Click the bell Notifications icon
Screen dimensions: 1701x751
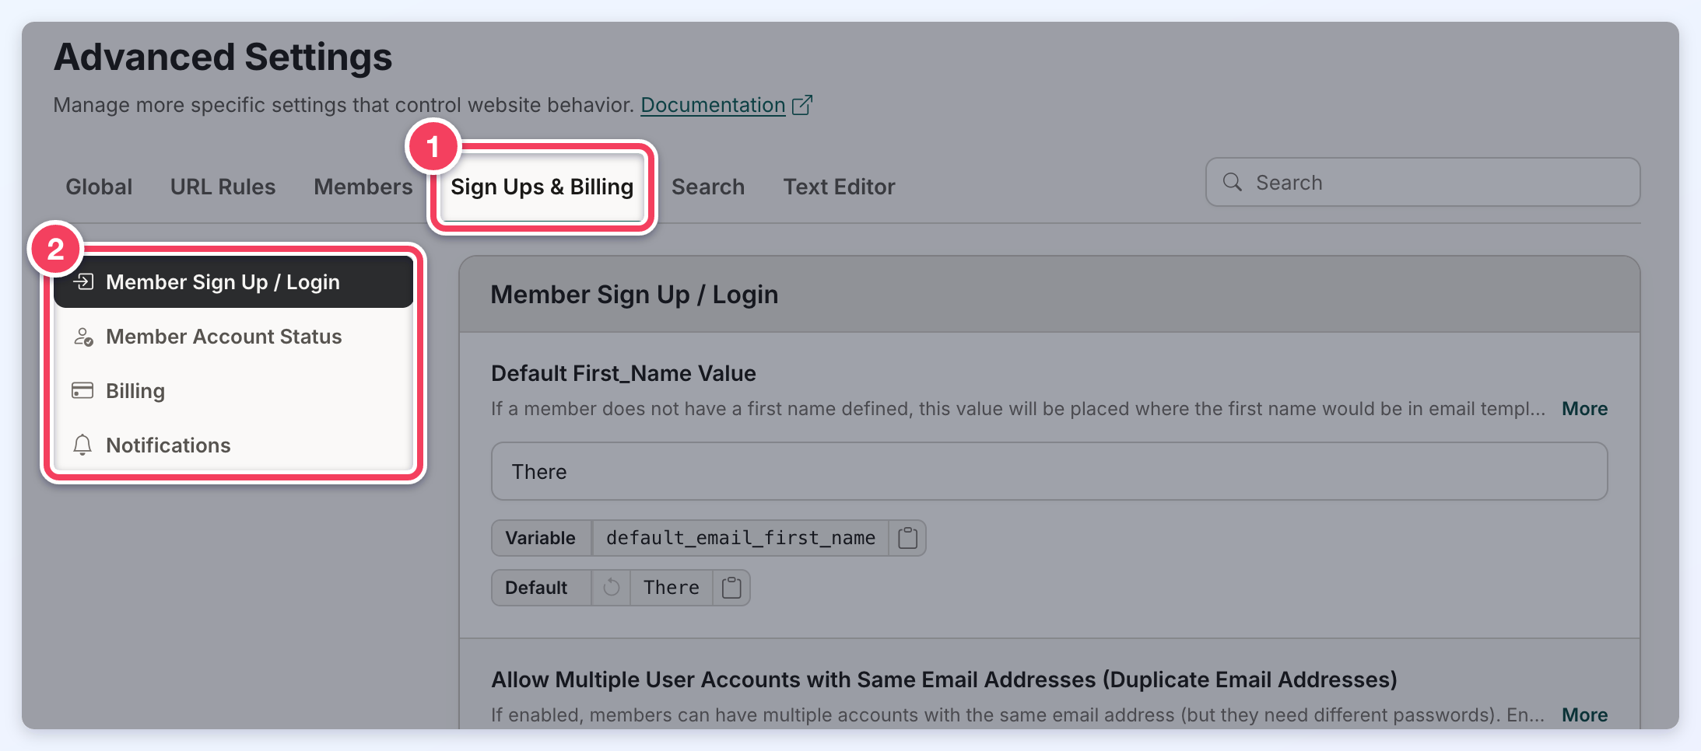[x=82, y=445]
